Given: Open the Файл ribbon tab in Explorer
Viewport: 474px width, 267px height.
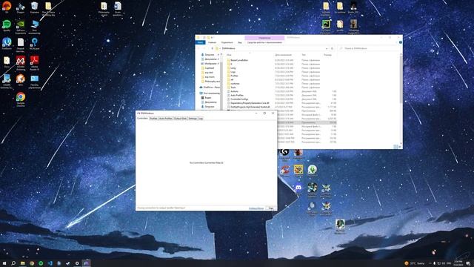Looking at the screenshot, I should pyautogui.click(x=200, y=42).
